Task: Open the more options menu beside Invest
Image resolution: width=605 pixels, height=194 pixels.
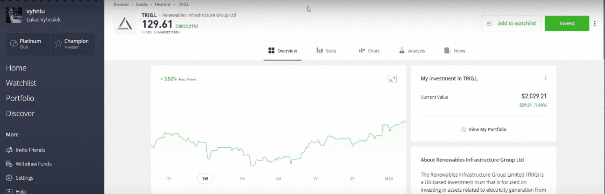Action: (x=595, y=23)
